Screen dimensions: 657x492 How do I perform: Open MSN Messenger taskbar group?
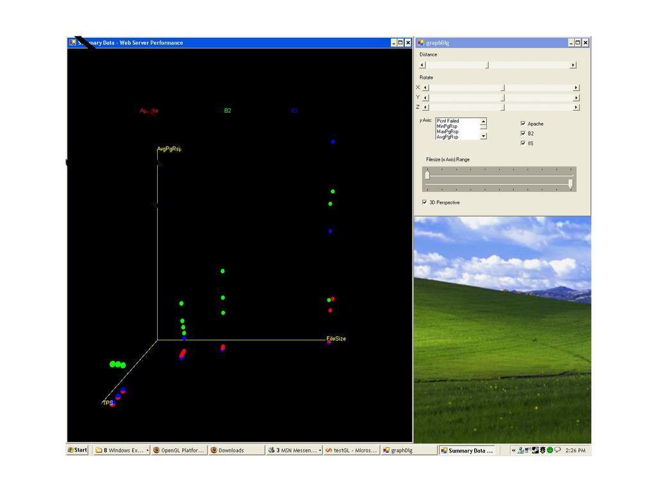click(293, 450)
